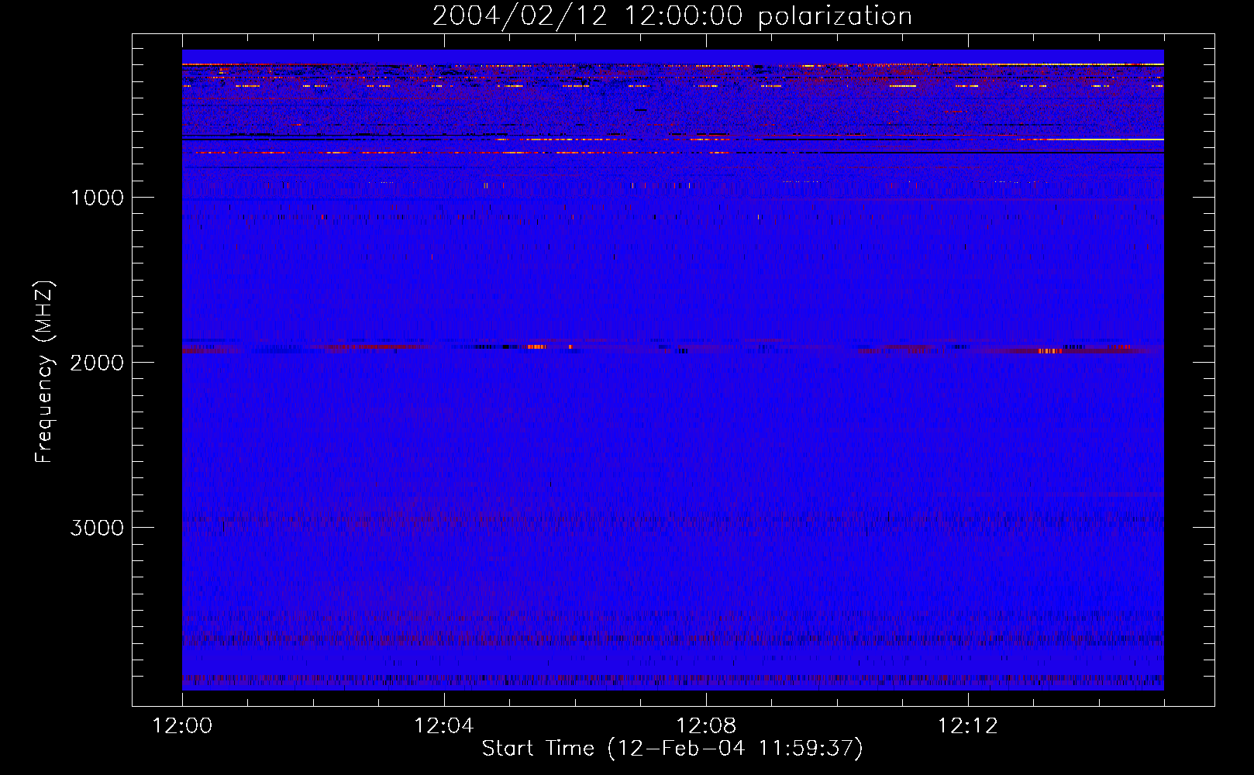This screenshot has width=1254, height=775.
Task: Click the 'Frequency (MHZ)' axis title
Action: [44, 371]
